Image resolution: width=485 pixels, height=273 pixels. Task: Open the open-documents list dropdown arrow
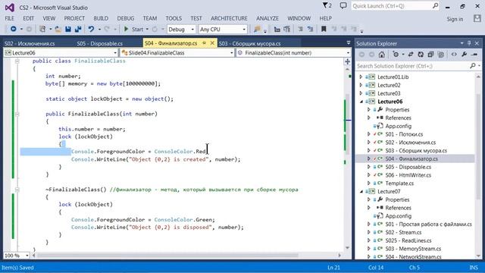(x=349, y=42)
